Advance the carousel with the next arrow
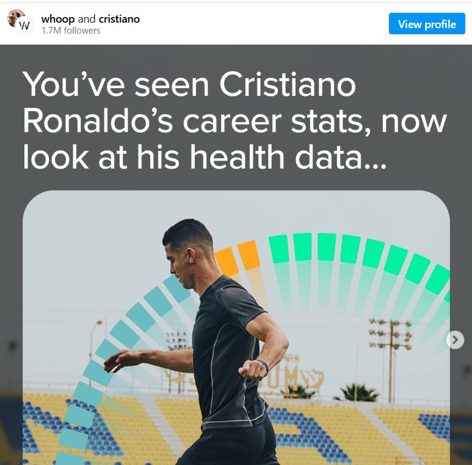 click(455, 340)
